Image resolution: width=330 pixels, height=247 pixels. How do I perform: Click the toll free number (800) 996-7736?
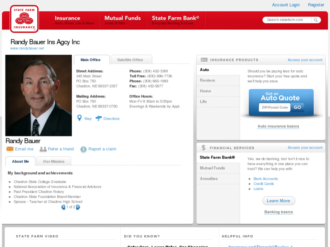coord(159,76)
